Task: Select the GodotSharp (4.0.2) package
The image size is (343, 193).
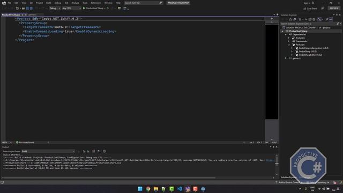Action: [x=308, y=51]
